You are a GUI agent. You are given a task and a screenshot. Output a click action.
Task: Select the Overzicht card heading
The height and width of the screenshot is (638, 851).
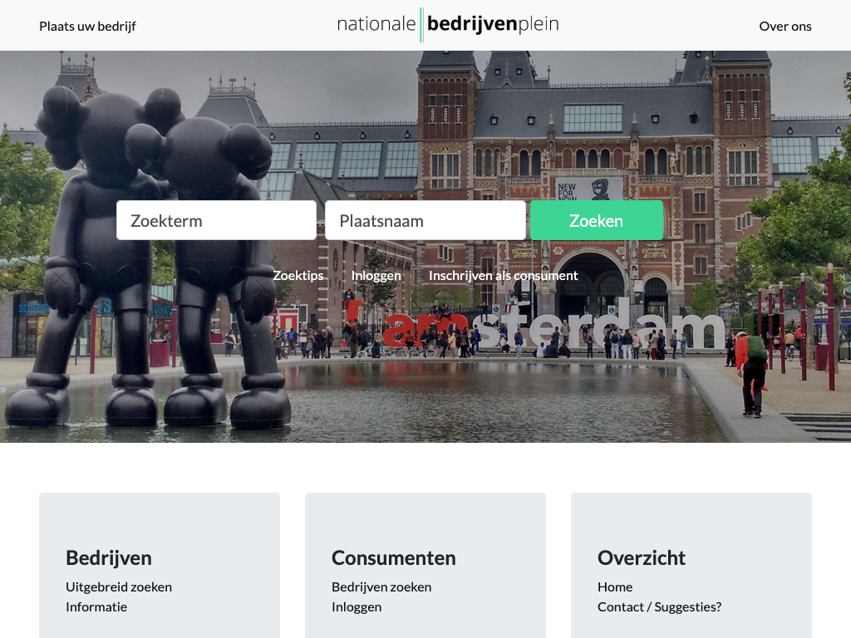642,558
